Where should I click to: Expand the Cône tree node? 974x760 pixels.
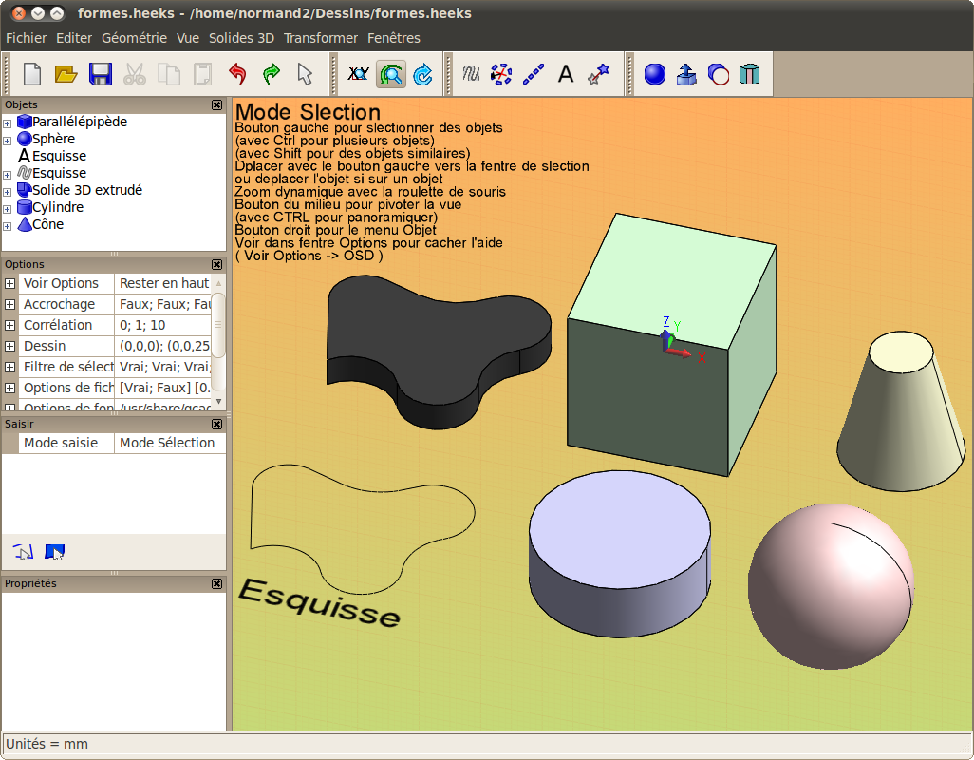[8, 226]
